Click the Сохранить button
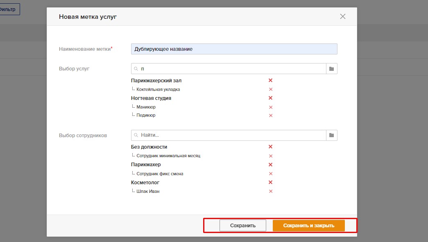Viewport: 428px width, 242px height. pyautogui.click(x=242, y=226)
